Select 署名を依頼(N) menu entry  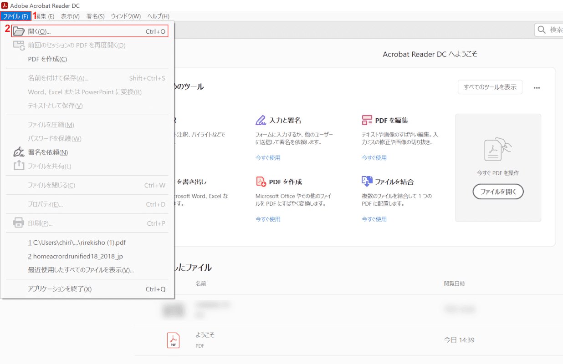[x=48, y=152]
